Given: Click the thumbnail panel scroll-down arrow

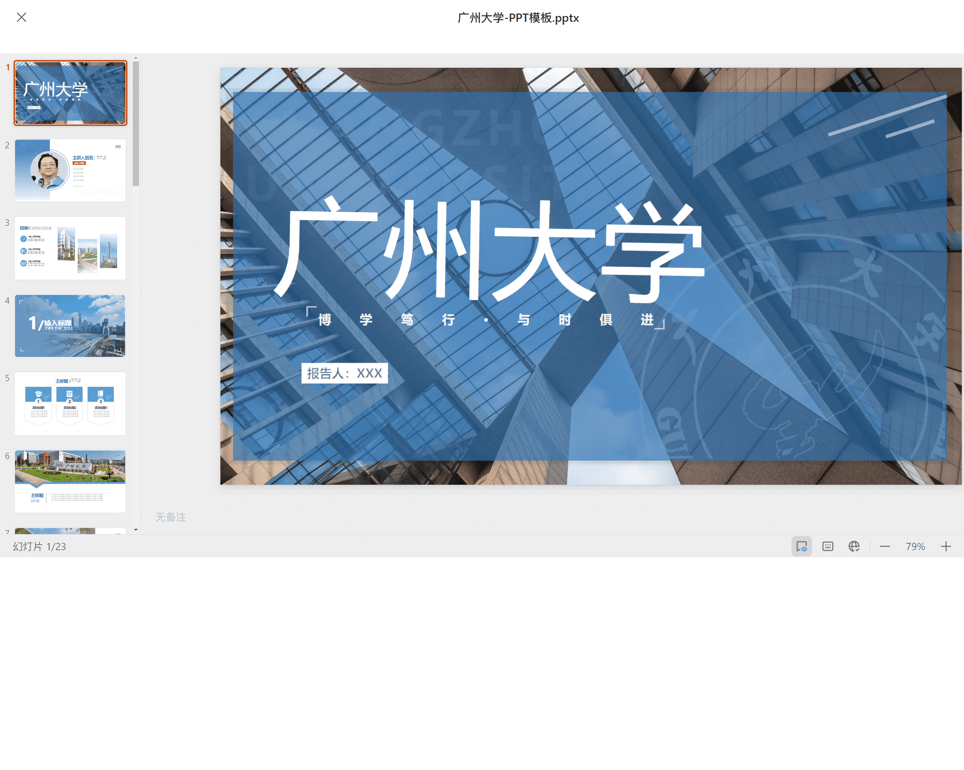Looking at the screenshot, I should [x=136, y=530].
